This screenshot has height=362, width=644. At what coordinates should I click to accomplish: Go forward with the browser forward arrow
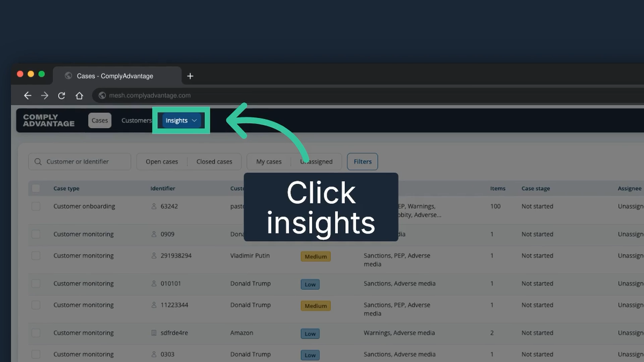point(45,96)
